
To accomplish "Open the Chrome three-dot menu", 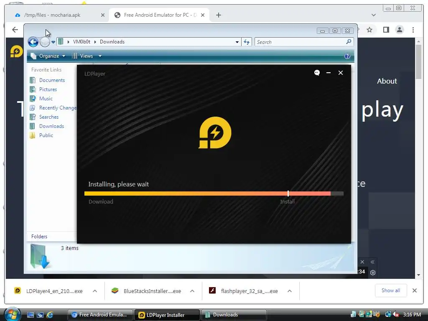I will [413, 30].
